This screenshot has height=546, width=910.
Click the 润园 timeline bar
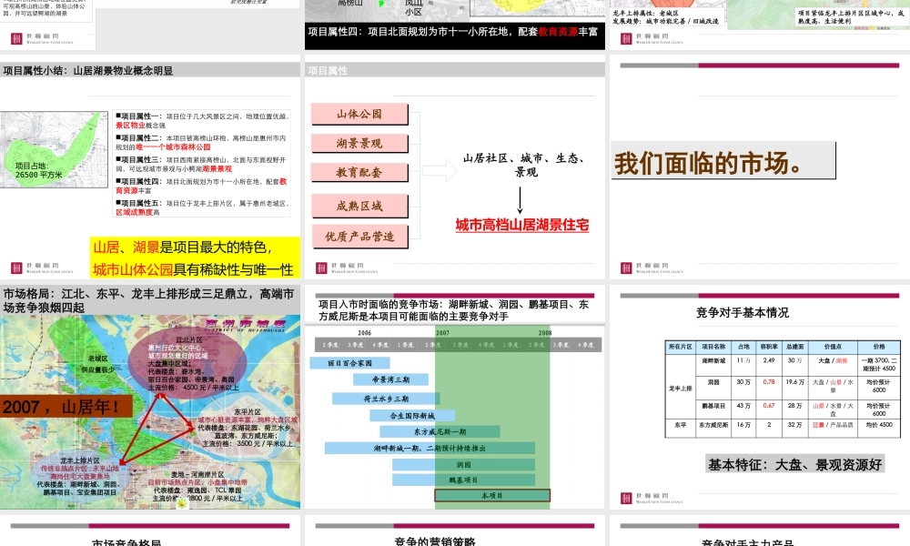(x=463, y=465)
